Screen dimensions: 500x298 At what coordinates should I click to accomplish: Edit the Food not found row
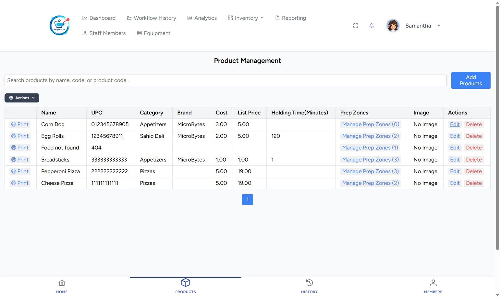(455, 148)
